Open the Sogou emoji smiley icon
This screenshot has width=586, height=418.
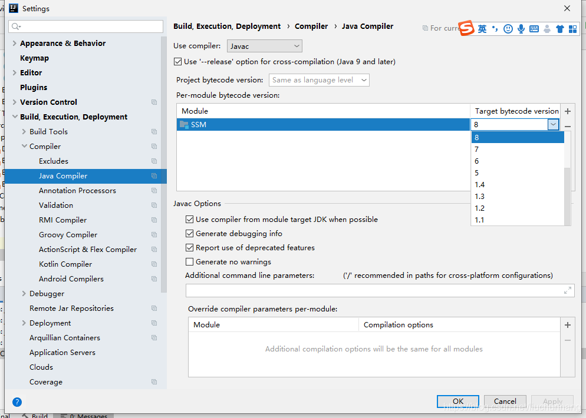point(508,29)
